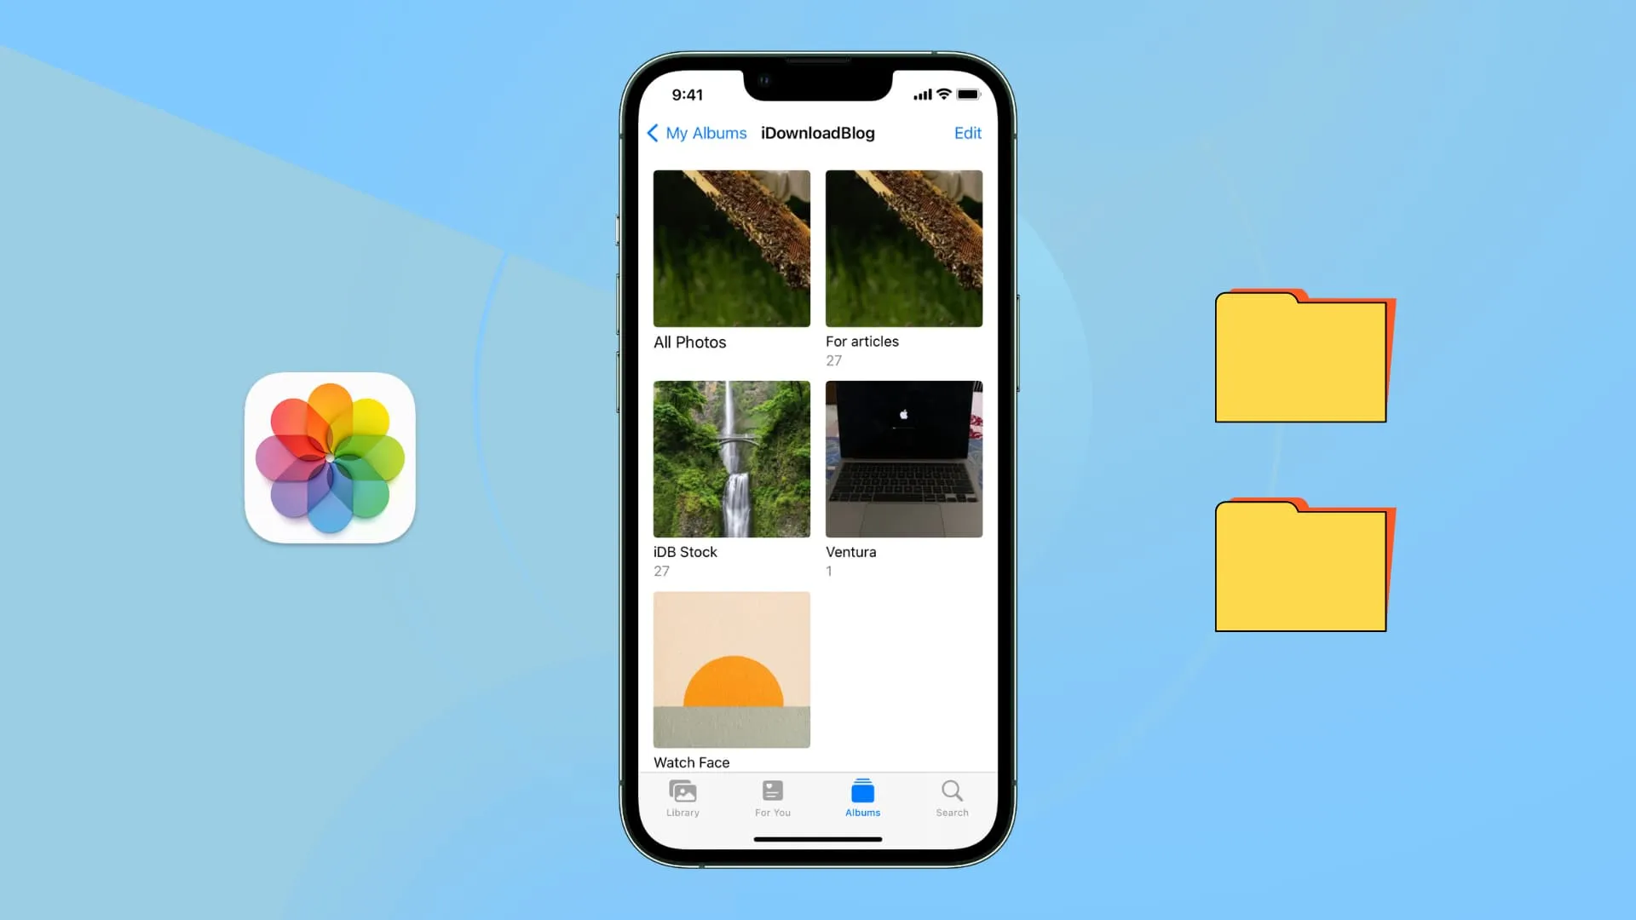Open the bottom yellow folder icon
The image size is (1636, 920).
pos(1299,565)
